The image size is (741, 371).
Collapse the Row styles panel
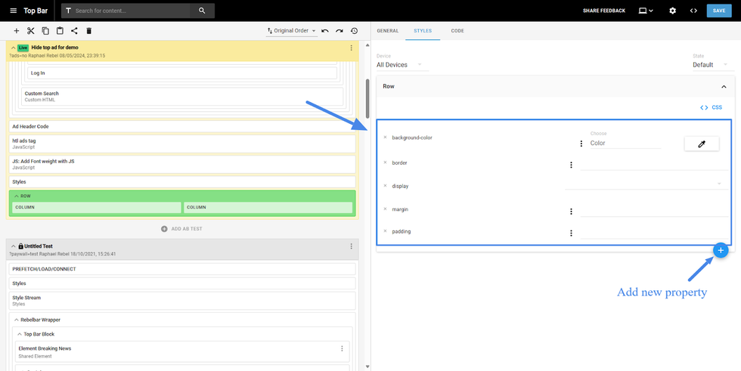click(x=723, y=87)
